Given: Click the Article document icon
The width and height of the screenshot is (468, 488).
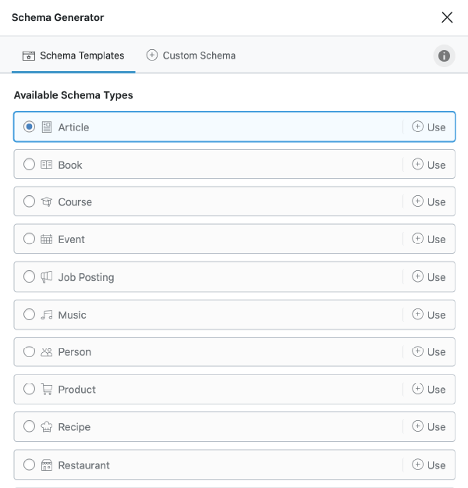Looking at the screenshot, I should [47, 127].
